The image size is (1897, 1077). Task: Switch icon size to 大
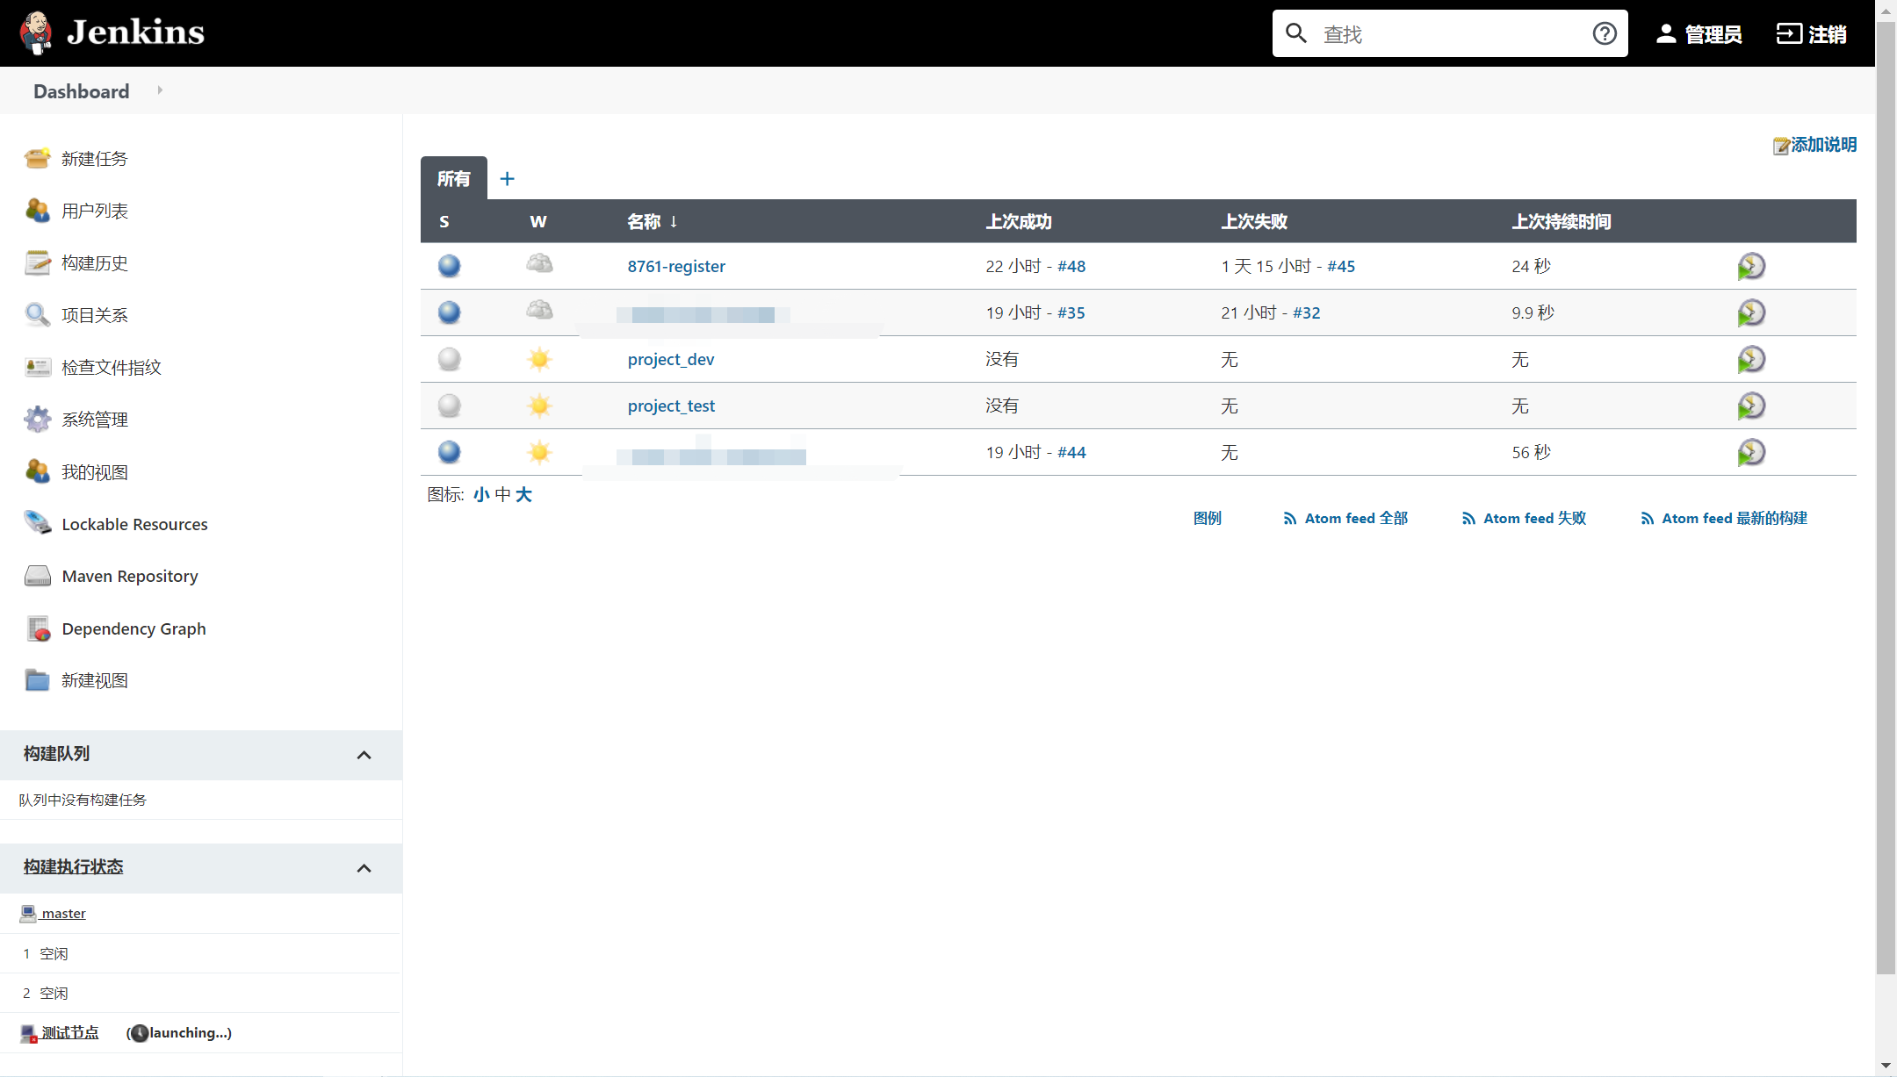tap(524, 494)
